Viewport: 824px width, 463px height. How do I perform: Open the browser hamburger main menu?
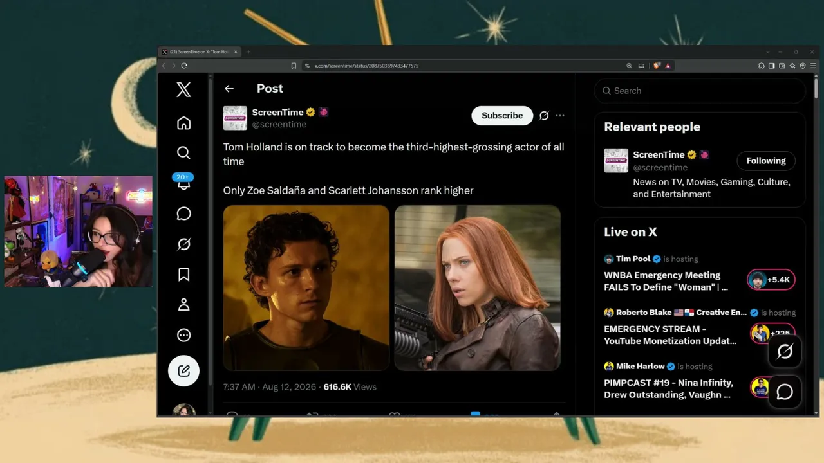814,66
